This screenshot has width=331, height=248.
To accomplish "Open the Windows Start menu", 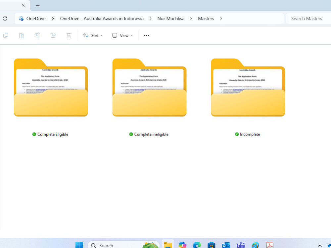I will [79, 245].
